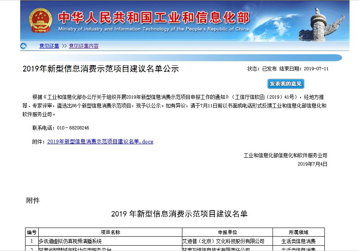359x251 pixels.
Task: Click the page title 2019年新型信息消费示范项目建议名单公示
Action: pyautogui.click(x=100, y=69)
